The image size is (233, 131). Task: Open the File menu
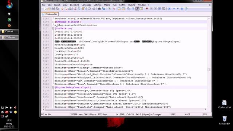tap(44, 5)
